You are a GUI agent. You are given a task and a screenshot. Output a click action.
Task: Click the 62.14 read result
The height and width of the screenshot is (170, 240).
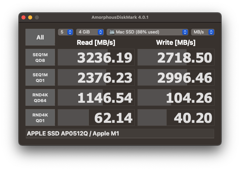pyautogui.click(x=96, y=117)
